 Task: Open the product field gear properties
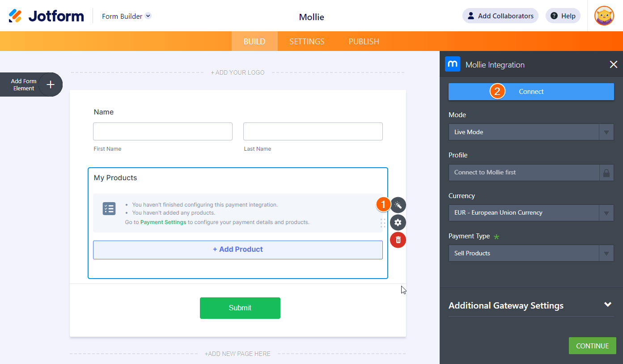coord(398,222)
